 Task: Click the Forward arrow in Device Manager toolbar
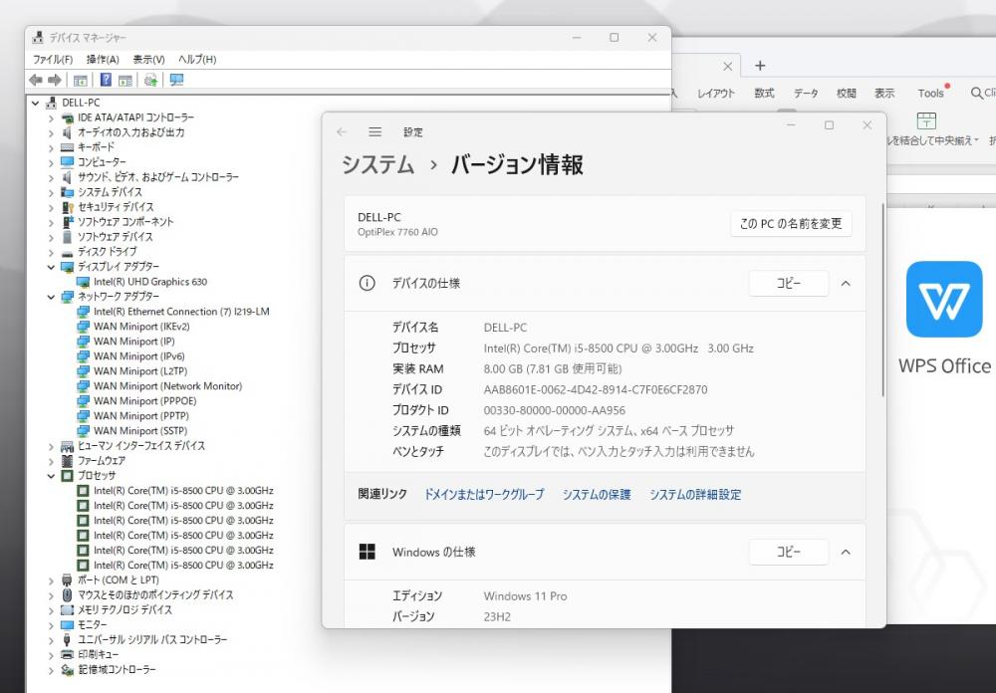point(55,80)
